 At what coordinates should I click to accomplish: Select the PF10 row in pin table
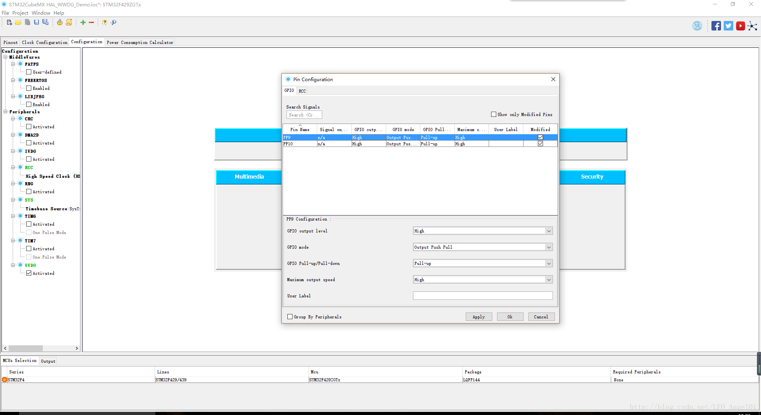coord(420,144)
